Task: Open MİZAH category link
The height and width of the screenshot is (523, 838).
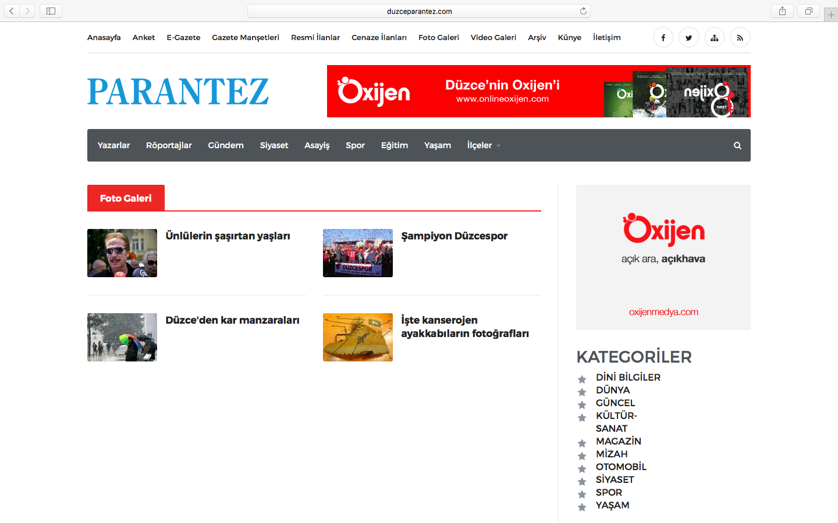Action: tap(612, 454)
